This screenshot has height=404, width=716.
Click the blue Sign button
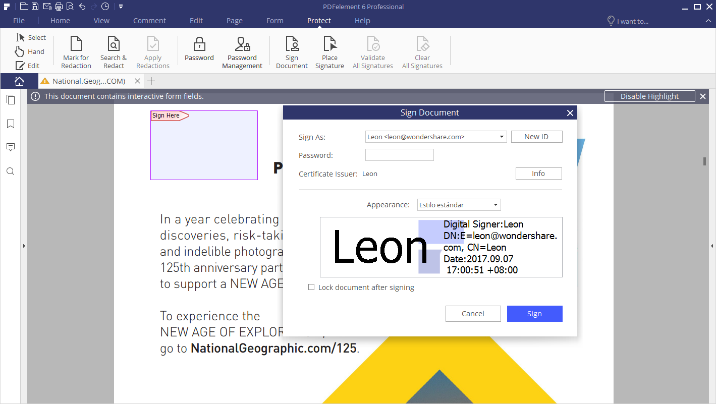[534, 314]
